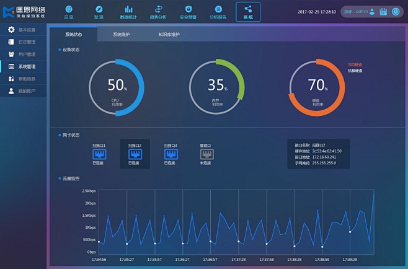408x269 pixels.
Task: Click the 2Kbps y-axis label
Action: pos(91,203)
